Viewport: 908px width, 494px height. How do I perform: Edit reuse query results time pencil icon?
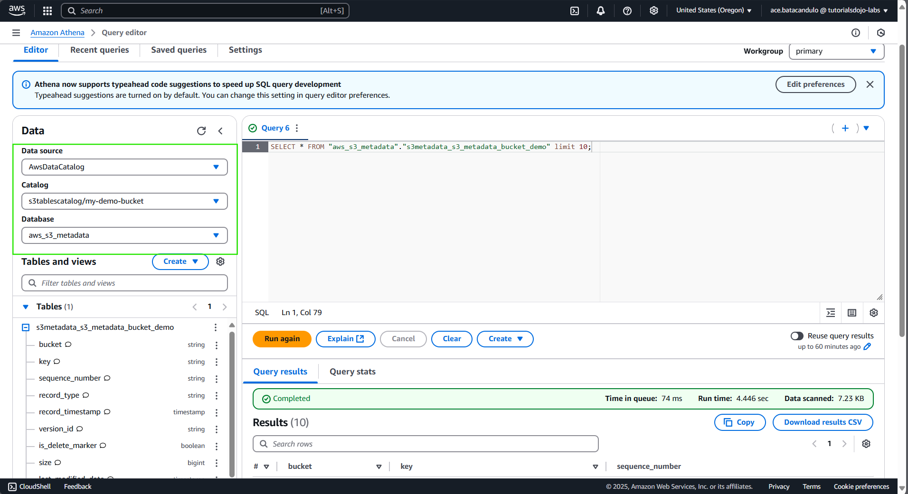[867, 347]
